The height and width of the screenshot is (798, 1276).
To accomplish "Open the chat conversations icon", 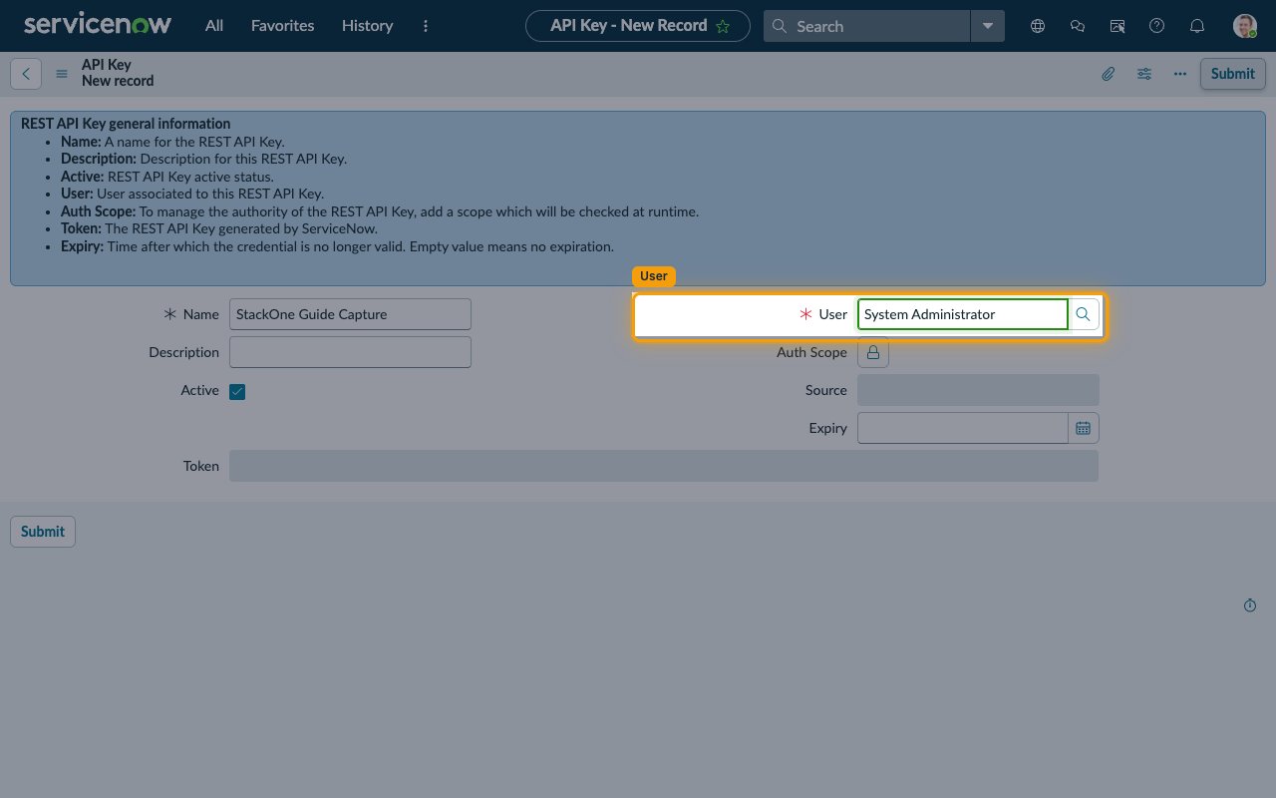I will point(1078,26).
